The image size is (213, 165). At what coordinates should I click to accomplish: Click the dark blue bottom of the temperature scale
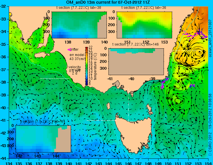[87, 83]
